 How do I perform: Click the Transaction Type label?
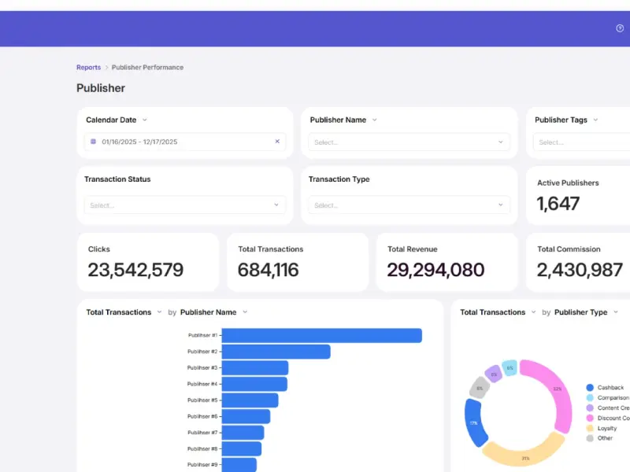point(339,179)
